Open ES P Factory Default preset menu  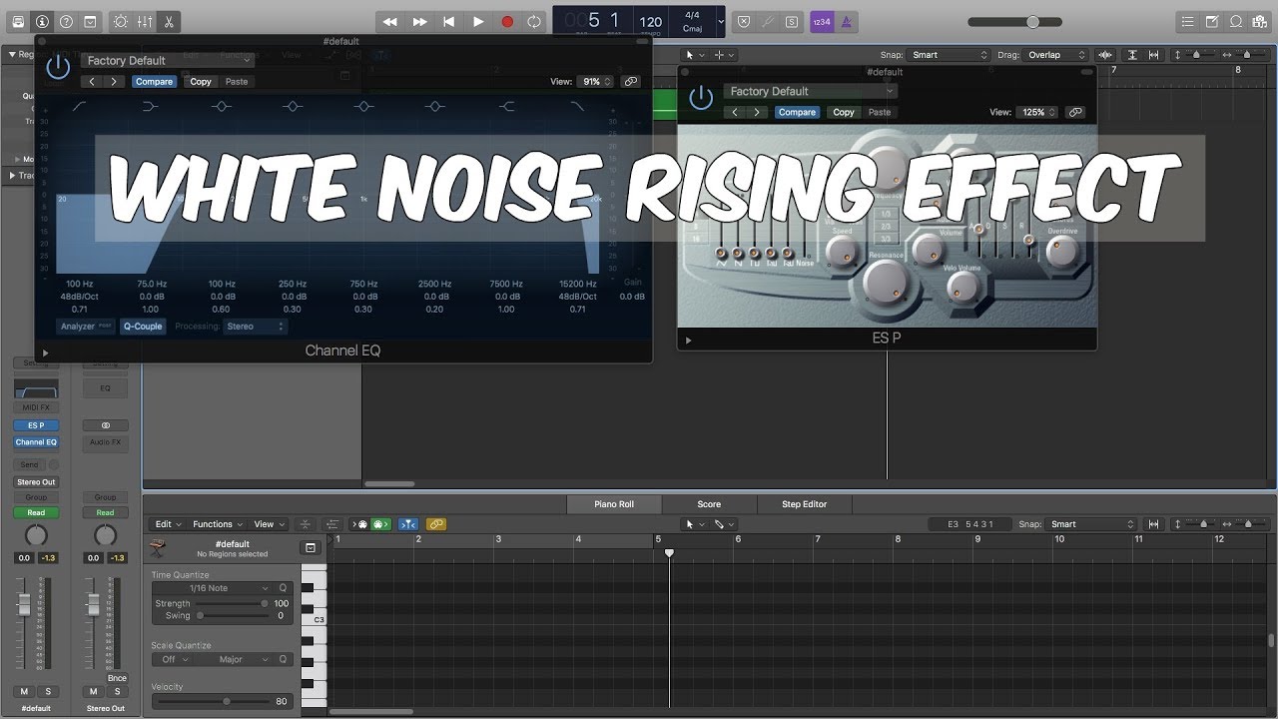(810, 92)
